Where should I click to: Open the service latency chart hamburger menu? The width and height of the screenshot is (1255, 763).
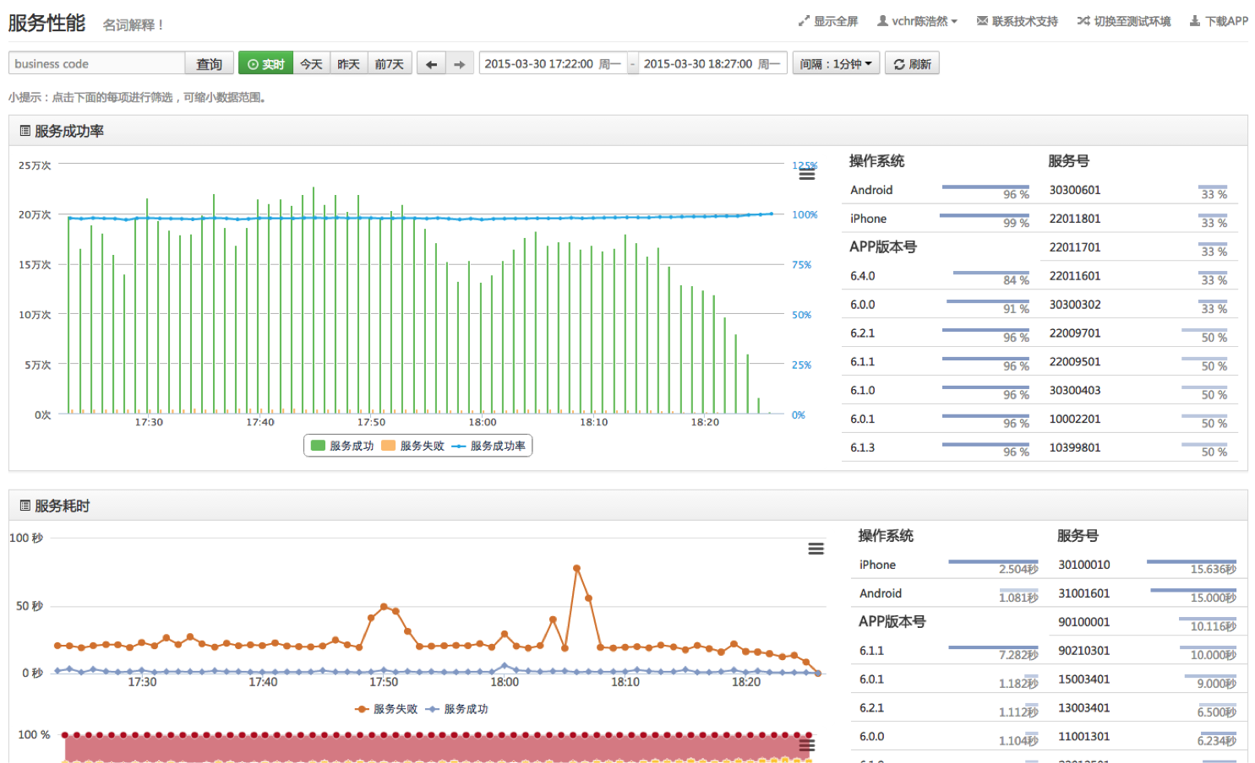pos(816,549)
